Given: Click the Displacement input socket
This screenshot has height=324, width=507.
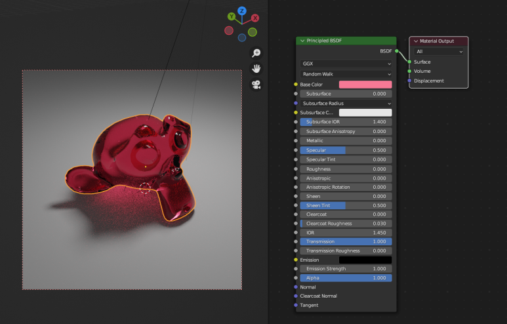Looking at the screenshot, I should pyautogui.click(x=409, y=81).
